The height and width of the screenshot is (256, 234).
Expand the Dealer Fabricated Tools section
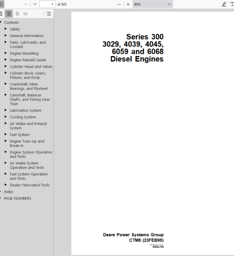(6, 185)
